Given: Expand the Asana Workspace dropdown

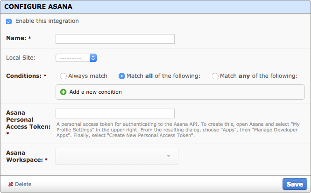Looking at the screenshot, I should [x=117, y=156].
